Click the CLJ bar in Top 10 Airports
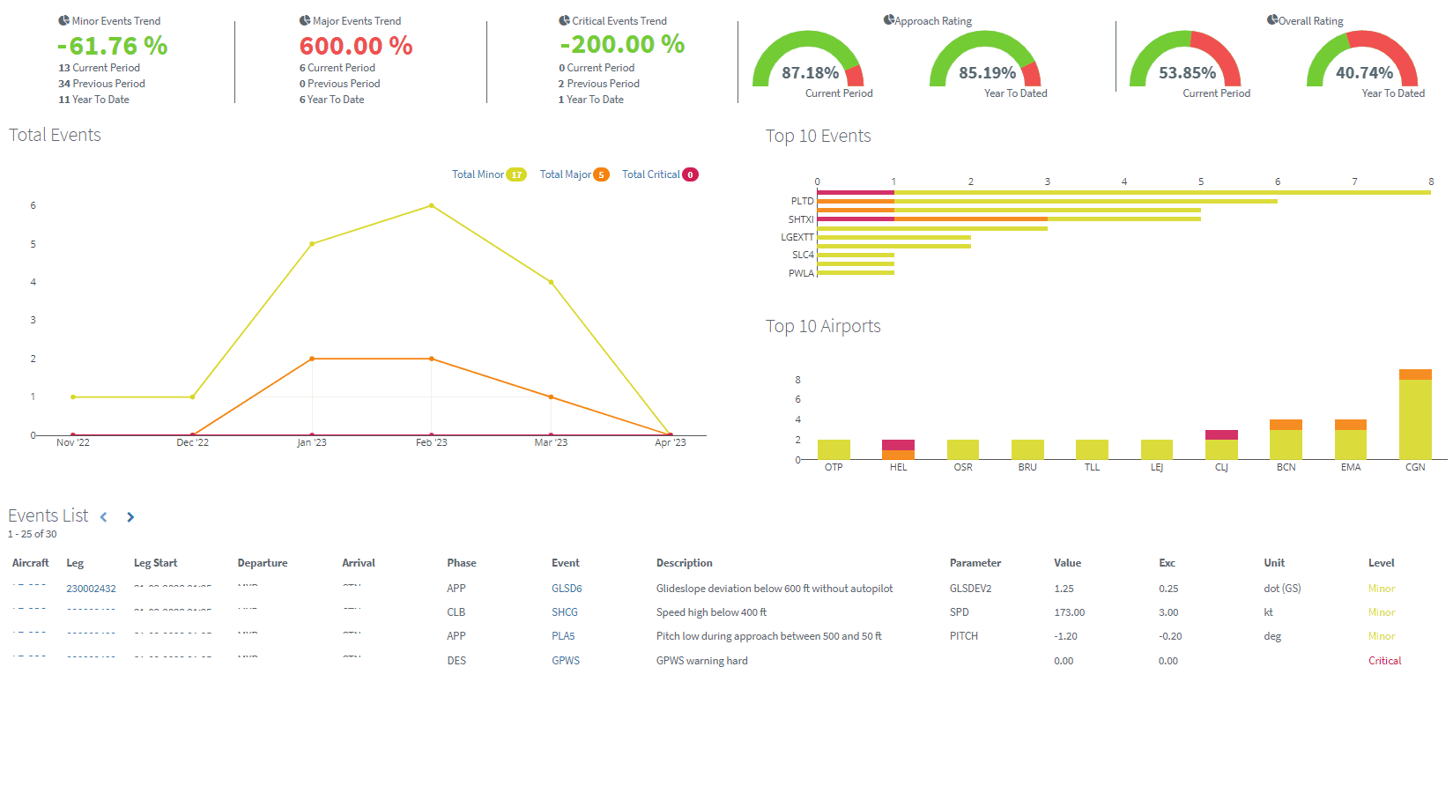The height and width of the screenshot is (793, 1453). click(1221, 444)
